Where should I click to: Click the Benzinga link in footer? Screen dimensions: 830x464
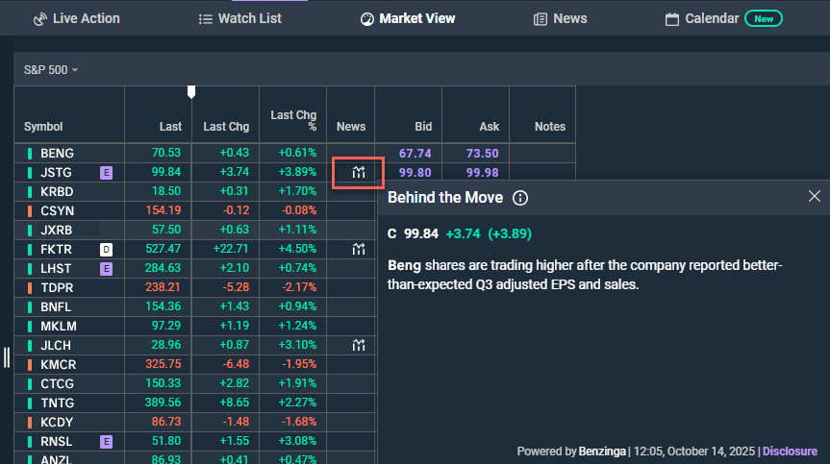pyautogui.click(x=604, y=451)
